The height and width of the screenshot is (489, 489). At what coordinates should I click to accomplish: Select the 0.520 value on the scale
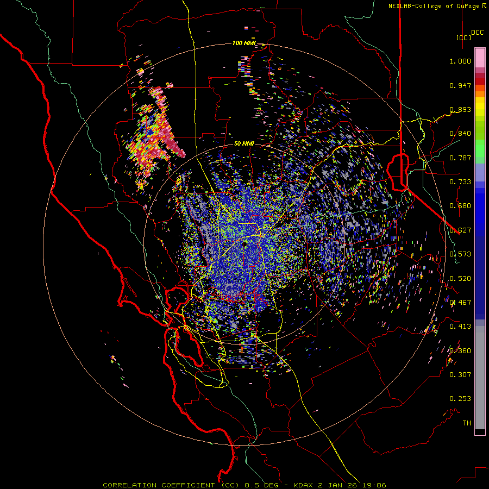(x=460, y=279)
